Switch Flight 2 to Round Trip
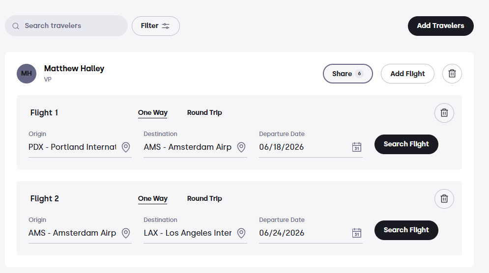This screenshot has height=273, width=489. [x=204, y=198]
